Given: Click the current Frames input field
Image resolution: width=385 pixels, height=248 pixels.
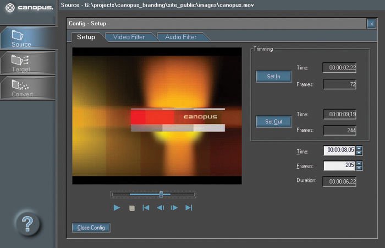Looking at the screenshot, I should click(339, 166).
